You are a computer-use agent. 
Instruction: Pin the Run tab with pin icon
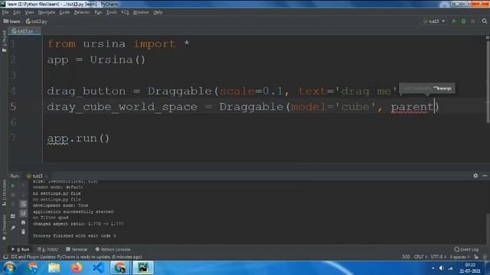coord(13,228)
